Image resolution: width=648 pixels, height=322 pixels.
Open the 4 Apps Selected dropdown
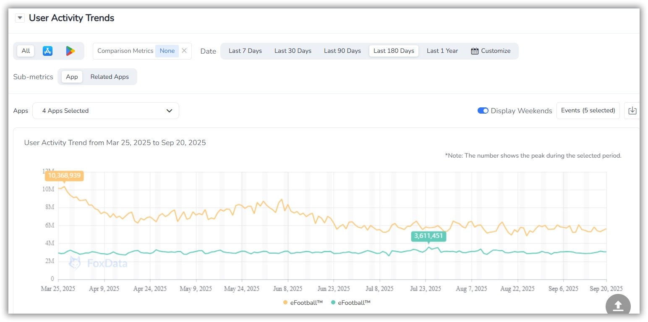click(106, 111)
